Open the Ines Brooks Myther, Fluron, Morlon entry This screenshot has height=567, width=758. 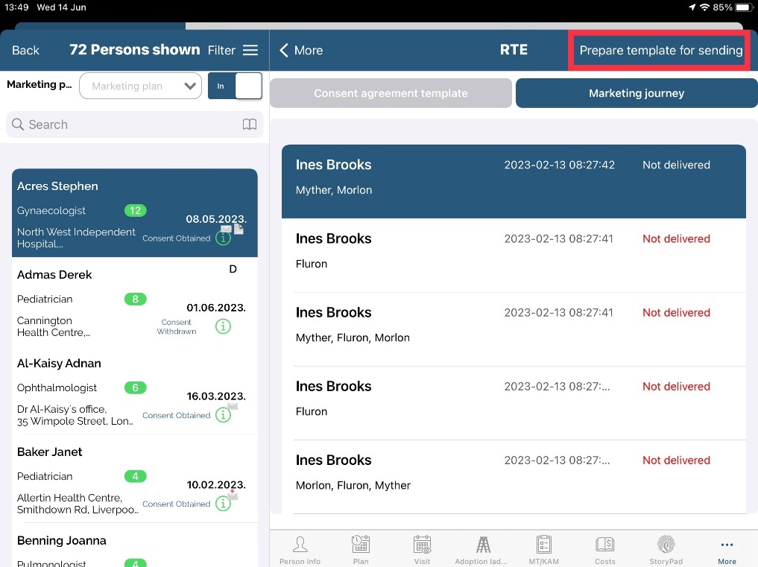[x=513, y=325]
